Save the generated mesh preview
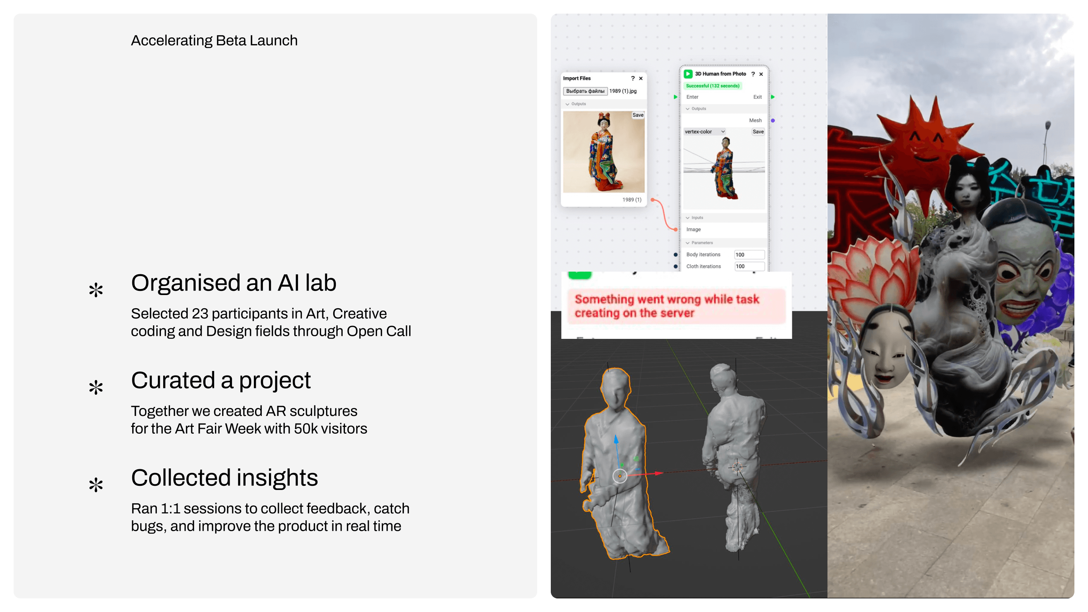 [758, 132]
